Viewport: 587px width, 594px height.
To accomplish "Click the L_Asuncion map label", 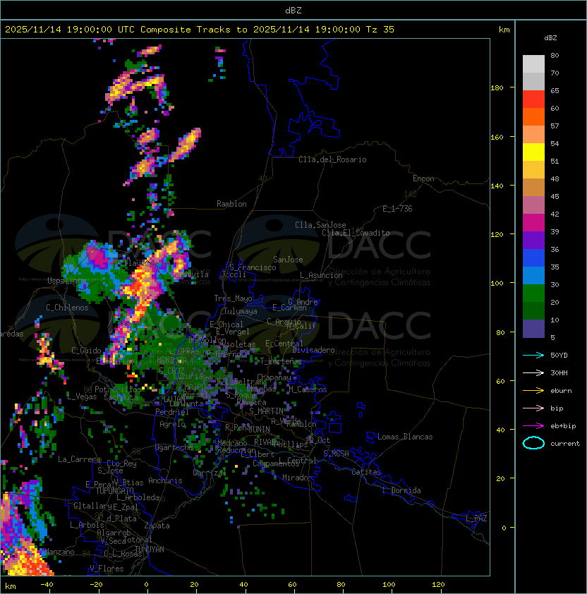I will pyautogui.click(x=321, y=275).
